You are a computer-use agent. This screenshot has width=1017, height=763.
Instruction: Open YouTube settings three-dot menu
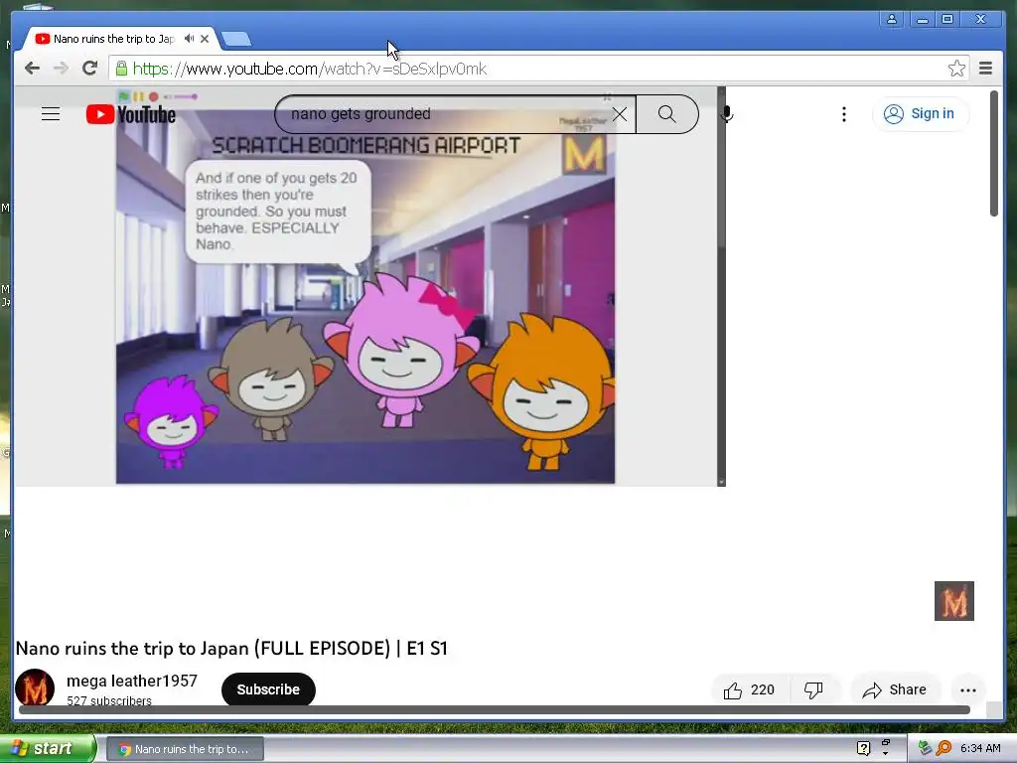[844, 114]
